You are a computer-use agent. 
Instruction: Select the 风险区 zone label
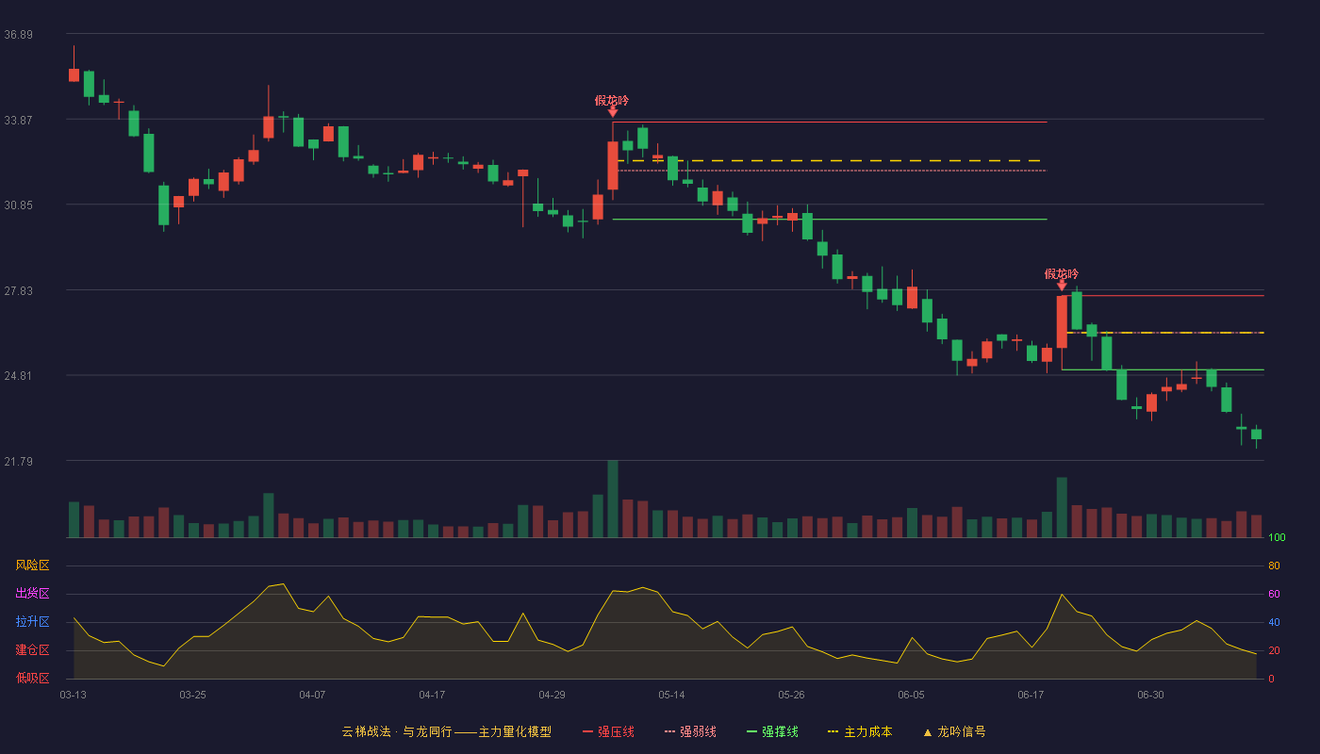32,565
